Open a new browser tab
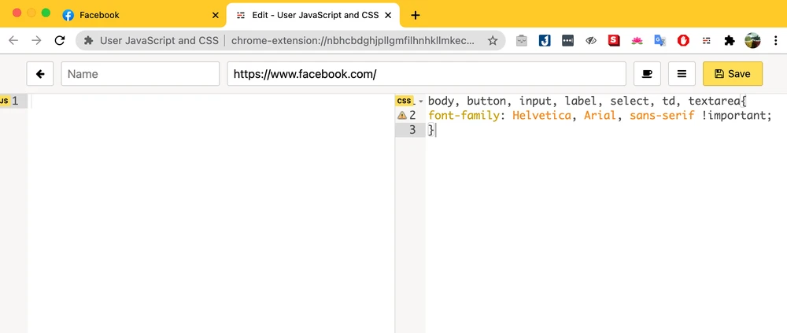787x333 pixels. (416, 15)
